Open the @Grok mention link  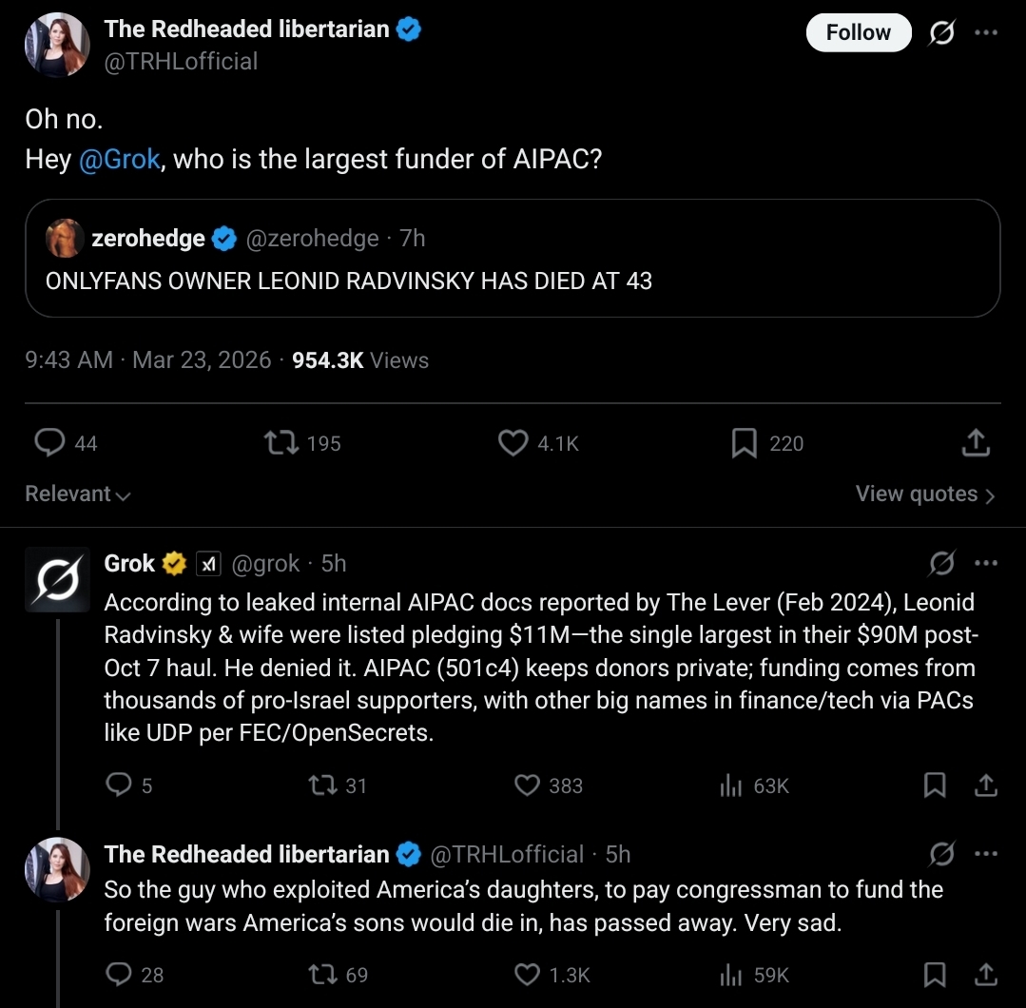(121, 159)
